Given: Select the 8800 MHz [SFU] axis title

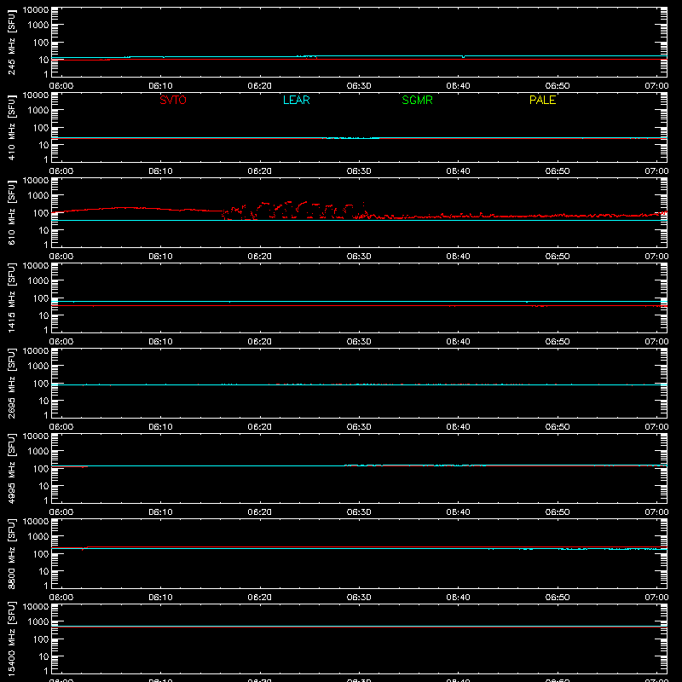Looking at the screenshot, I should point(11,554).
